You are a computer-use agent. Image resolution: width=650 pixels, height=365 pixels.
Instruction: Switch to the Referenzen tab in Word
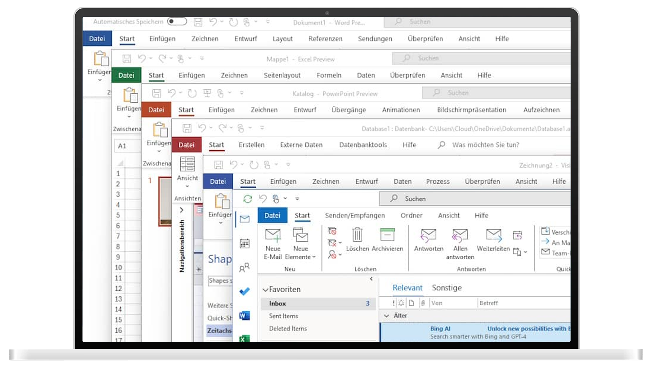(325, 39)
